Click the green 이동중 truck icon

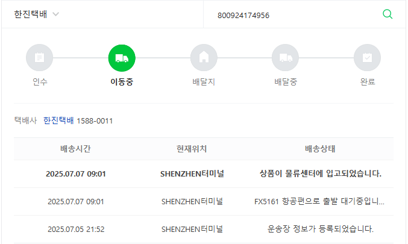(122, 58)
